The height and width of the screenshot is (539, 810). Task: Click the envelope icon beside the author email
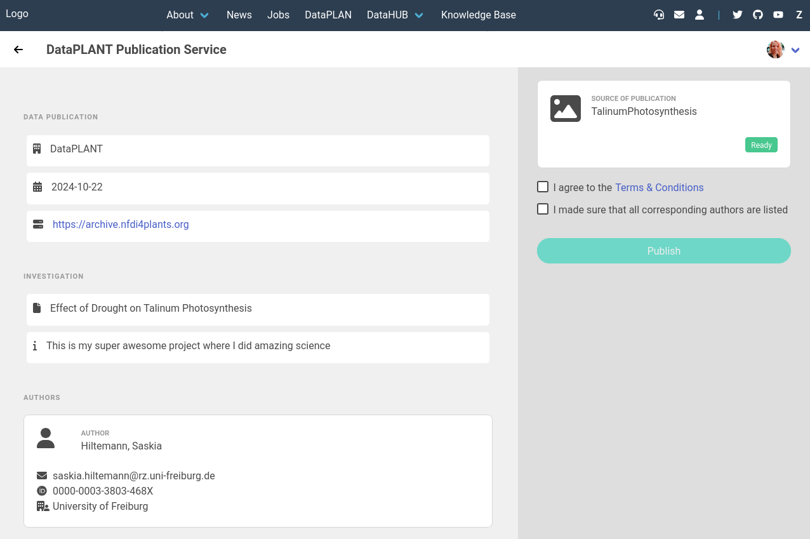[42, 476]
